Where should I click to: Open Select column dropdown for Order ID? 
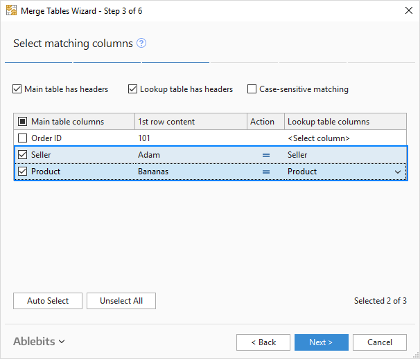(345, 138)
